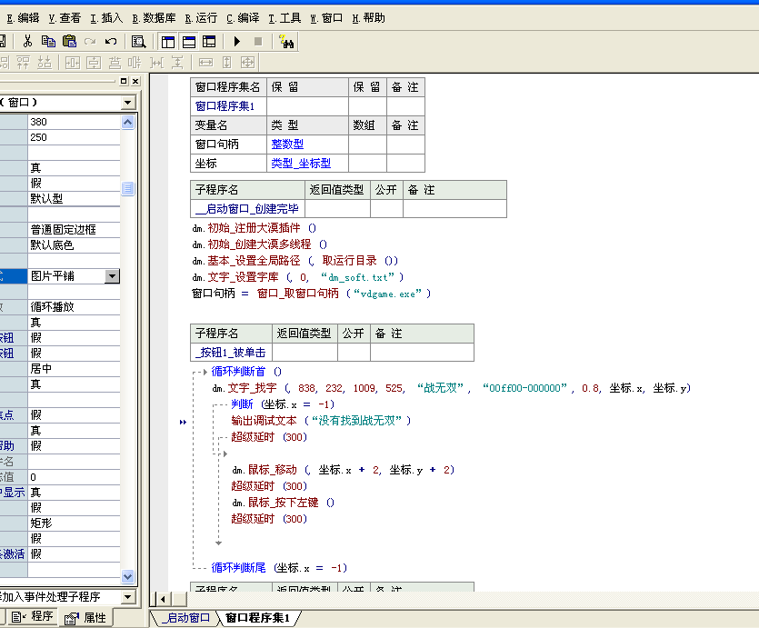Open the B.数据库 menu
Viewport: 759px width, 628px height.
154,18
